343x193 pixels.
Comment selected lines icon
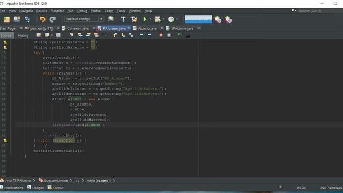180,35
